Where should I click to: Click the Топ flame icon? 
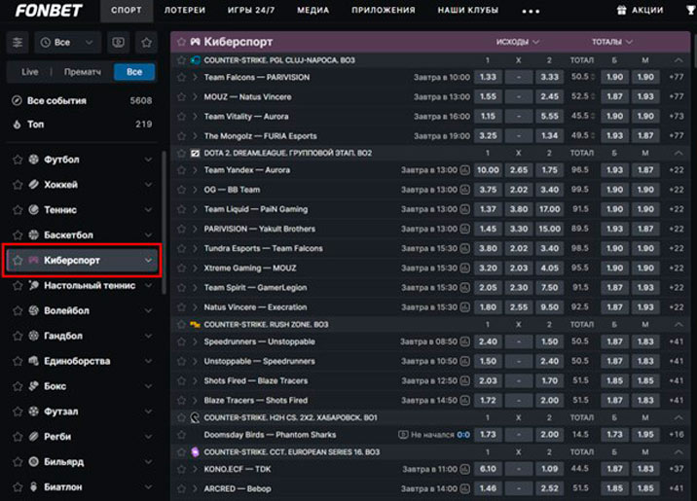pyautogui.click(x=17, y=124)
